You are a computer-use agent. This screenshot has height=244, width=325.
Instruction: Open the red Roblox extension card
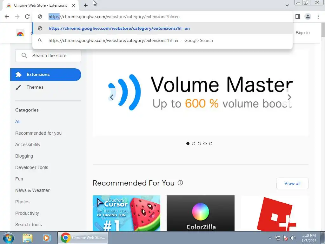point(275,213)
